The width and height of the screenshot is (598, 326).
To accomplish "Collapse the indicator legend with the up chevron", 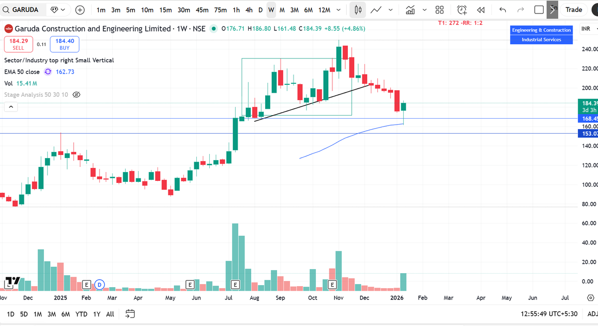I will pyautogui.click(x=10, y=106).
